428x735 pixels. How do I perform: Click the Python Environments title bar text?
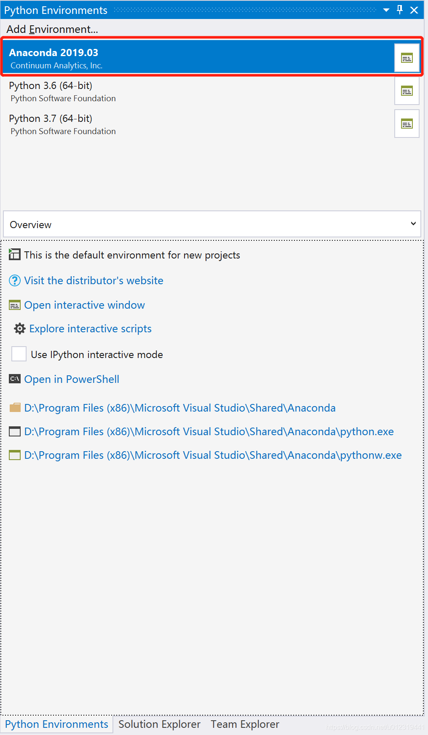point(56,10)
